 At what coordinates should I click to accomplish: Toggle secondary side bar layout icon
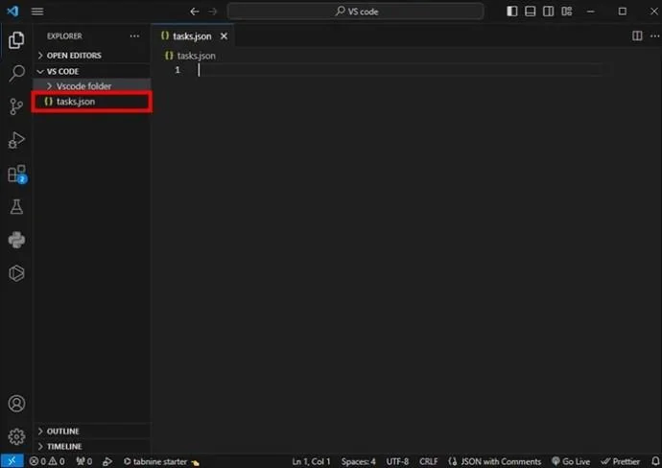click(x=548, y=11)
